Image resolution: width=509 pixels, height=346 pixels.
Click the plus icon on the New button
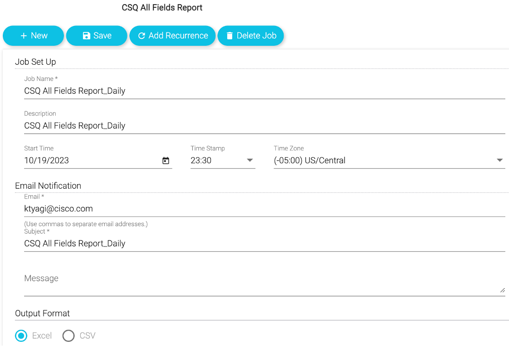24,36
